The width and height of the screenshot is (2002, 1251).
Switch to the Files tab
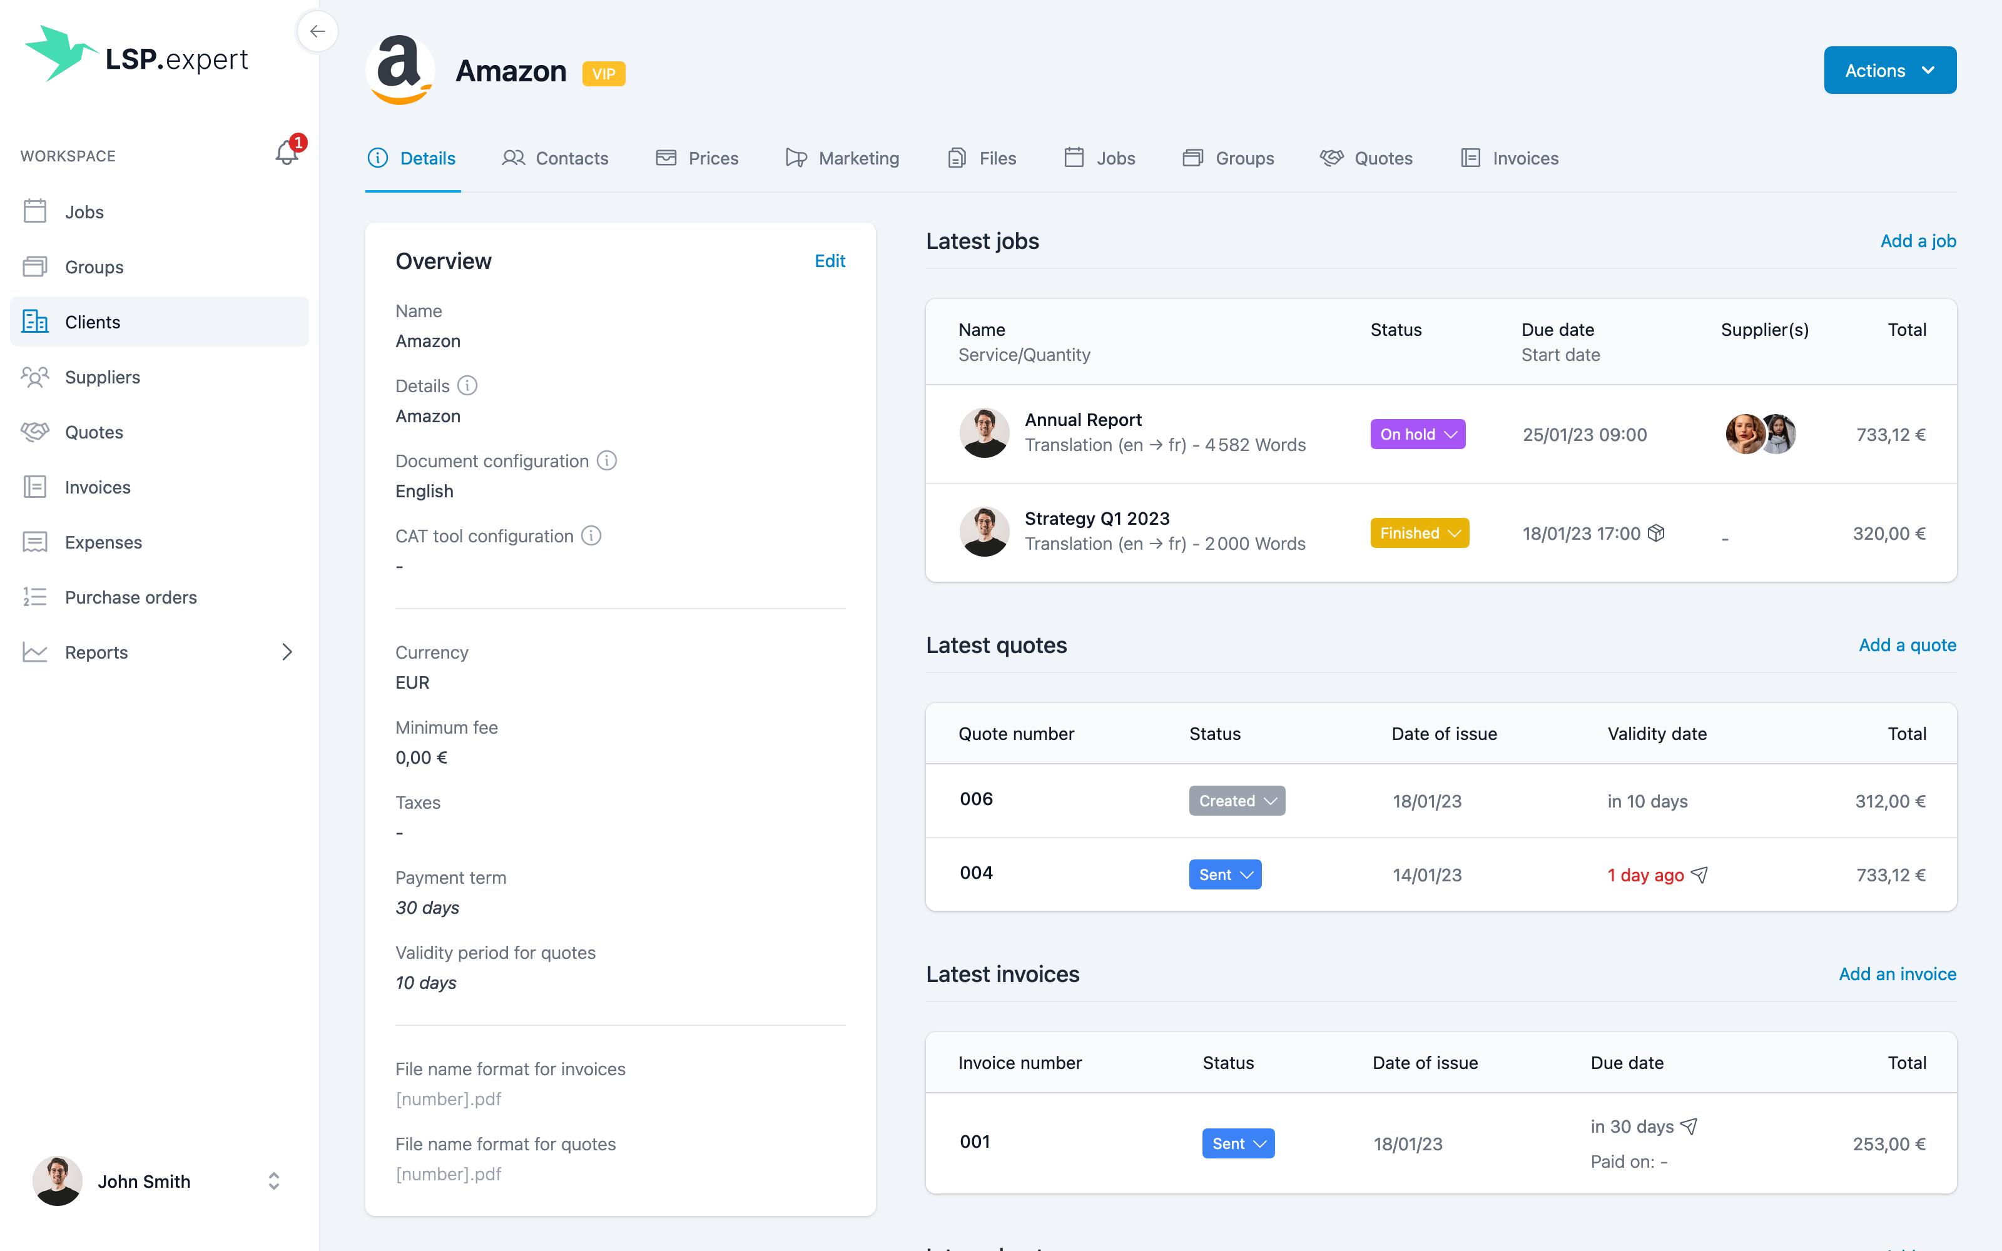click(982, 158)
